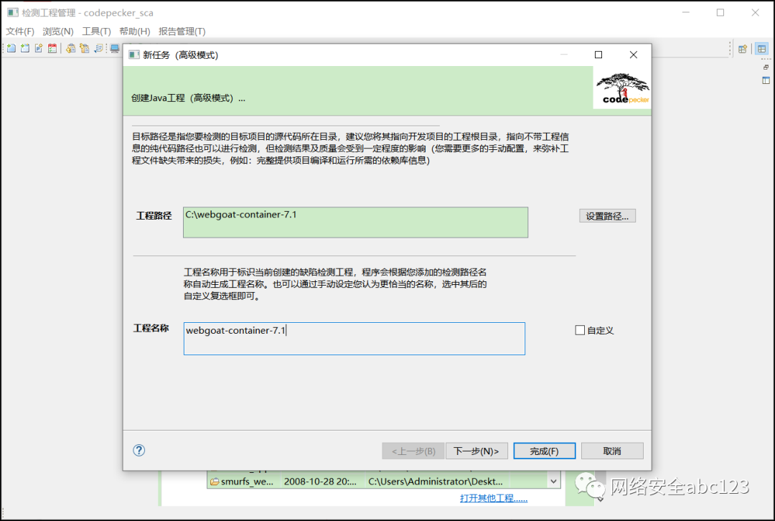Click the export project toolbar icon
The image size is (775, 521).
pyautogui.click(x=85, y=48)
